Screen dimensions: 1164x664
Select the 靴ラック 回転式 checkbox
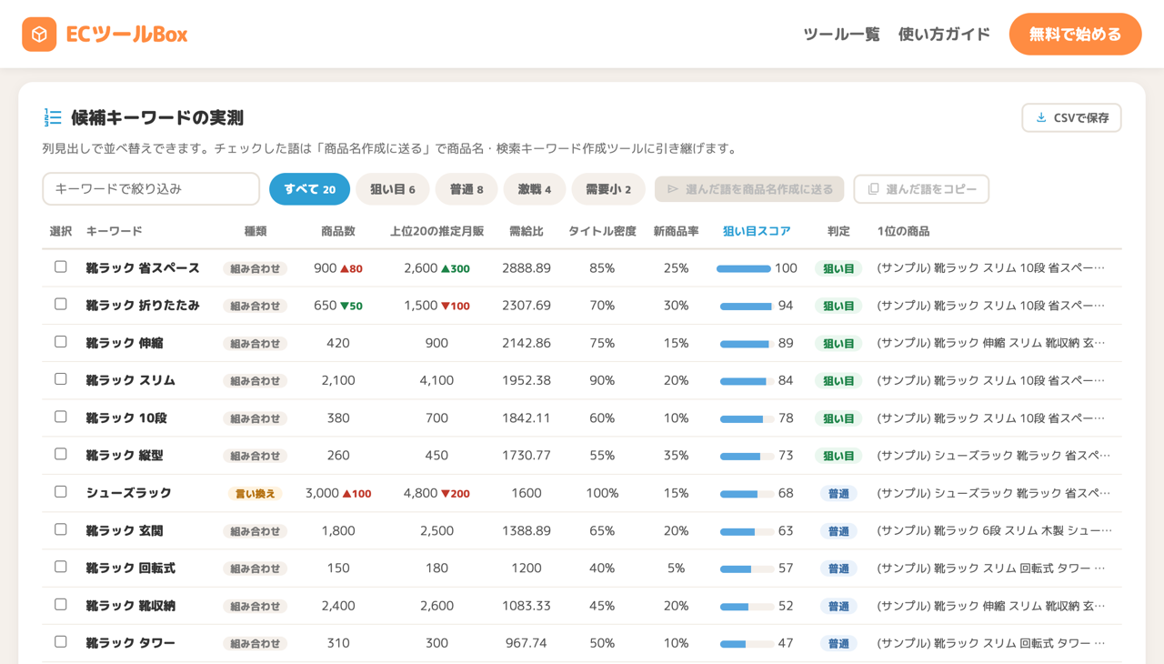(61, 567)
